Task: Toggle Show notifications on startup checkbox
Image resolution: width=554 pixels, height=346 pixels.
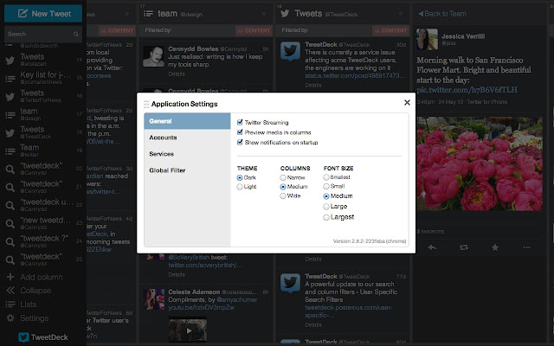Action: 240,142
